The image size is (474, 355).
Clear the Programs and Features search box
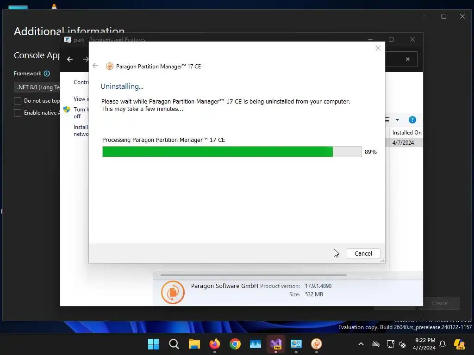[x=407, y=59]
